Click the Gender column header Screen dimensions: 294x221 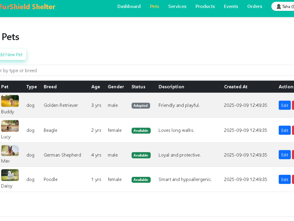[116, 87]
